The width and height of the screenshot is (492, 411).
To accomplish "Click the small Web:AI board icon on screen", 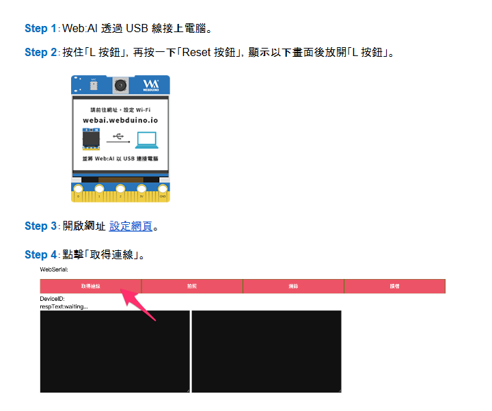I will (92, 139).
